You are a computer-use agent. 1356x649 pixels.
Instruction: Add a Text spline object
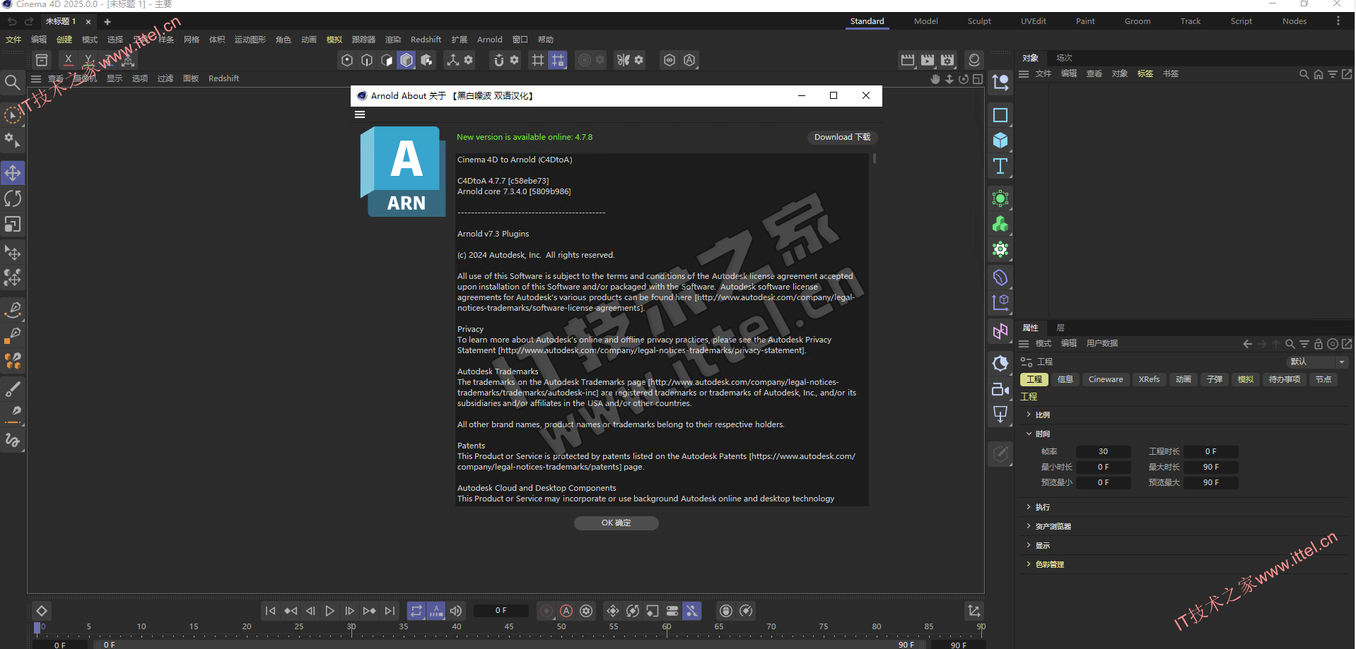point(1000,166)
